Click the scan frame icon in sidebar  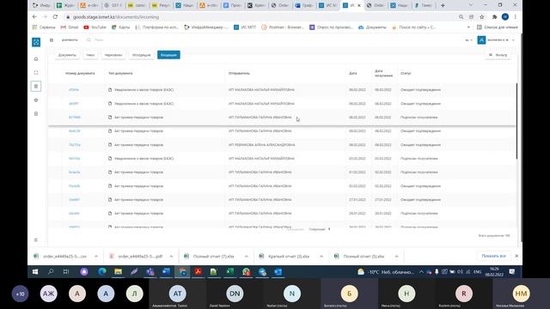tap(36, 72)
